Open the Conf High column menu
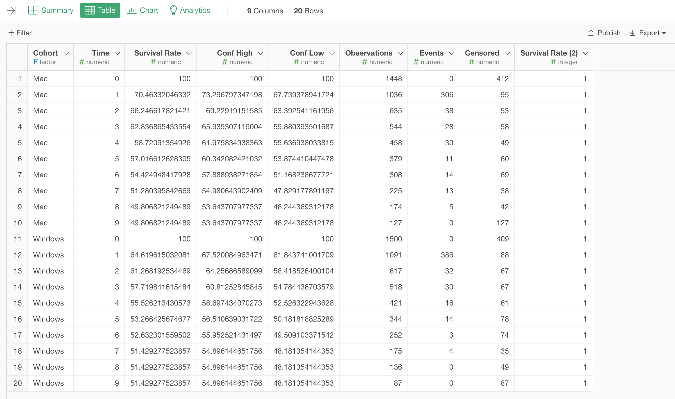Viewport: 675px width, 399px height. pyautogui.click(x=260, y=53)
